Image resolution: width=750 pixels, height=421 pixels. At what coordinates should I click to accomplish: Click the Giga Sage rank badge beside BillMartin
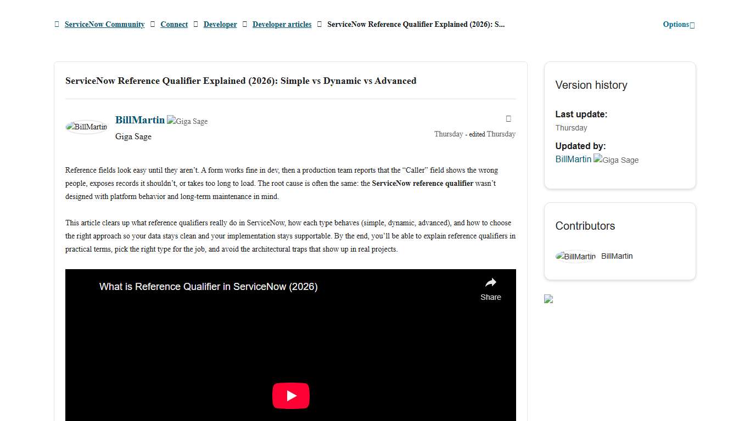[x=187, y=121]
